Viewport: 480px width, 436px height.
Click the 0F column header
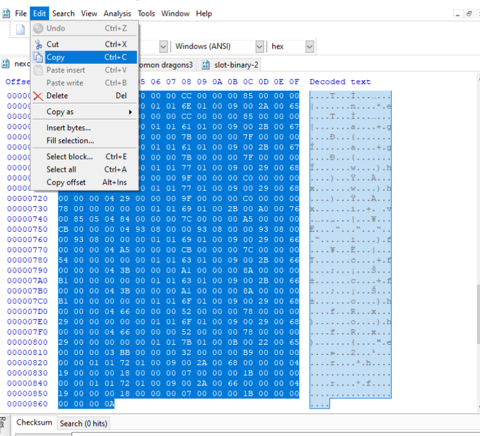pos(294,82)
